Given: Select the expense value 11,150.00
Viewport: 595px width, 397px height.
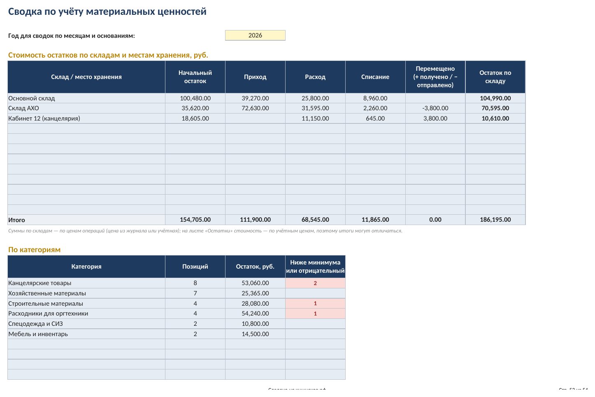Looking at the screenshot, I should pos(315,118).
